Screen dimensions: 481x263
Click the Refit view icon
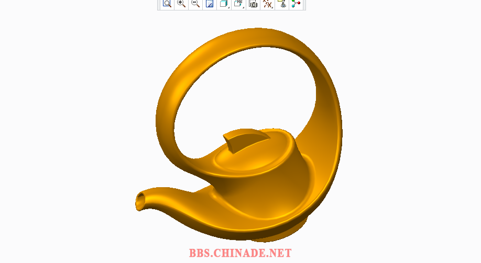point(167,4)
